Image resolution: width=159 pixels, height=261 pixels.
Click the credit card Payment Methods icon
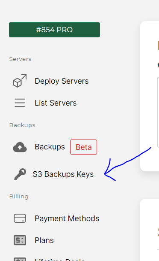point(20,218)
